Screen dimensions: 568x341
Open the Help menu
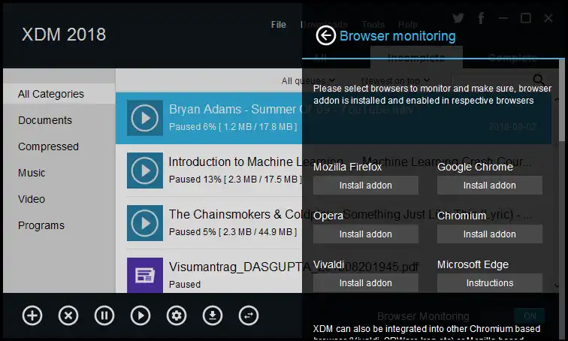[x=407, y=25]
